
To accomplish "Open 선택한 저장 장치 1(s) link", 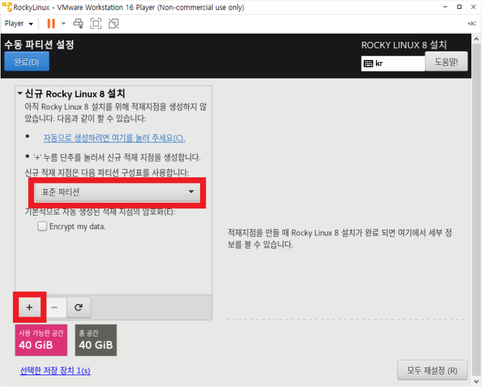I will pyautogui.click(x=55, y=371).
